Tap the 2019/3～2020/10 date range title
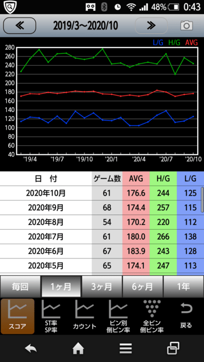The width and height of the screenshot is (204, 362). point(86,26)
